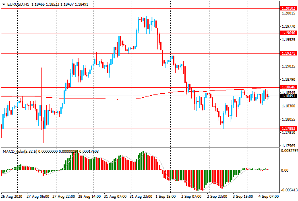
Task: Click the 1.19770 price scale value
Action: (288, 27)
